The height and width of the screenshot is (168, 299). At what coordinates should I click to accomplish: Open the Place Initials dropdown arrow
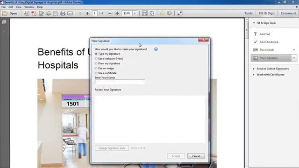tap(294, 50)
